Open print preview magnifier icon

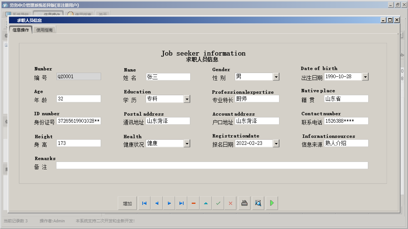click(x=258, y=203)
